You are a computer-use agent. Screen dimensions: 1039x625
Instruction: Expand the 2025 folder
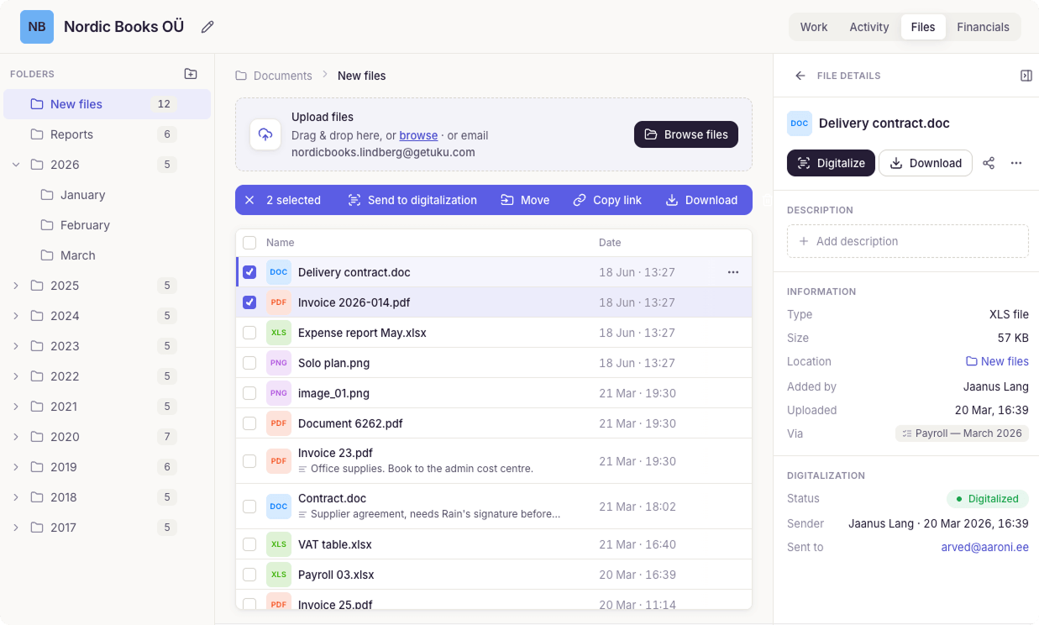(x=16, y=286)
